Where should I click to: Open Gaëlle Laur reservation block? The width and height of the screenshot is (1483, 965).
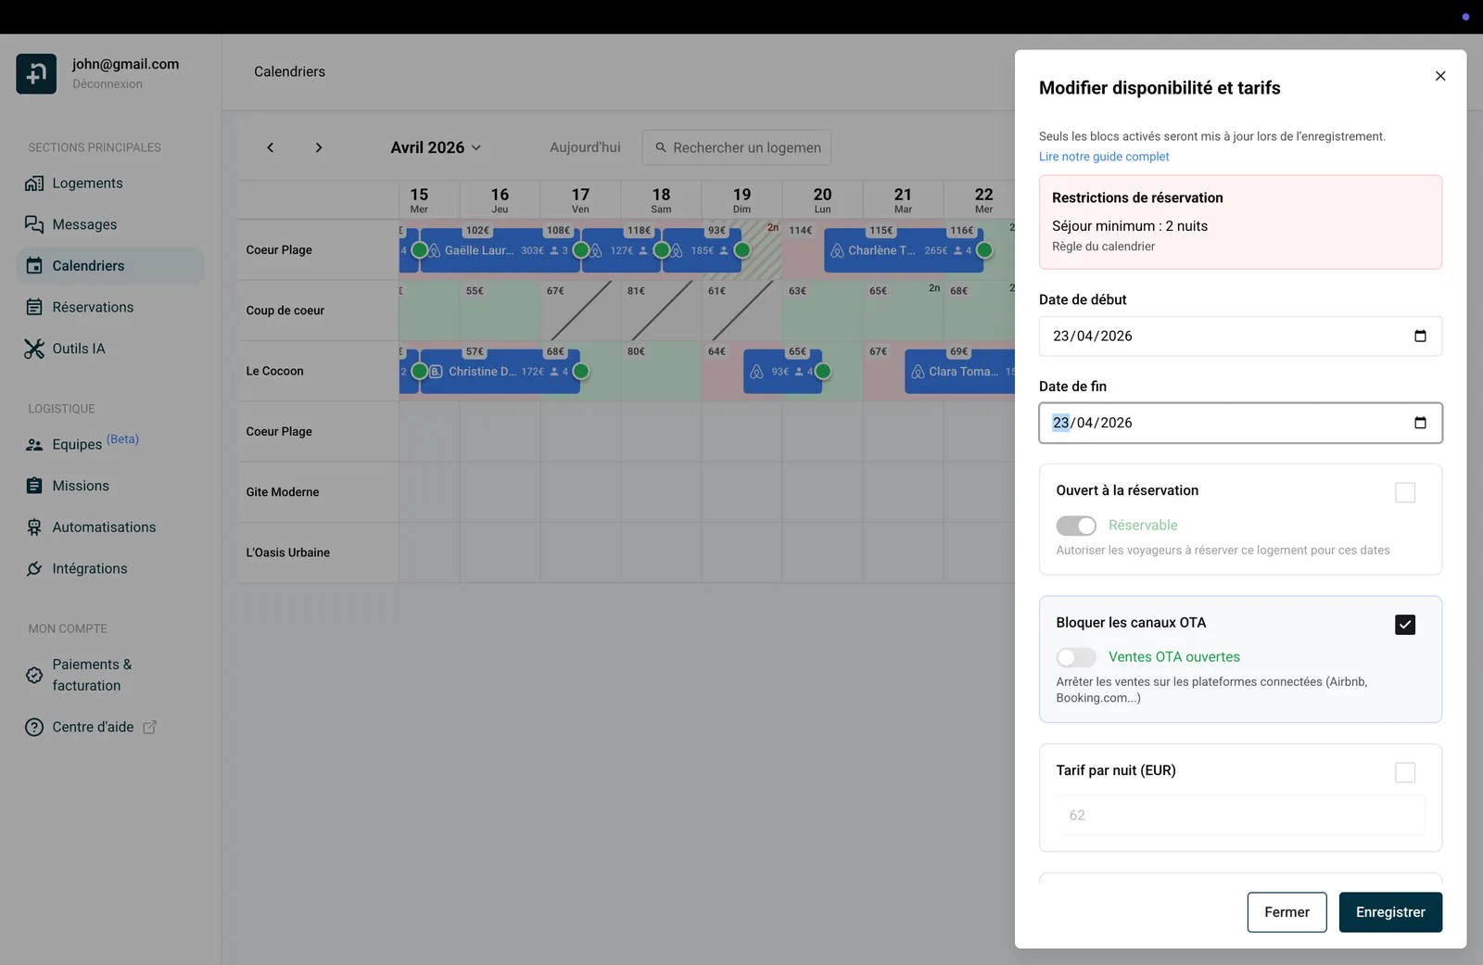coord(501,250)
